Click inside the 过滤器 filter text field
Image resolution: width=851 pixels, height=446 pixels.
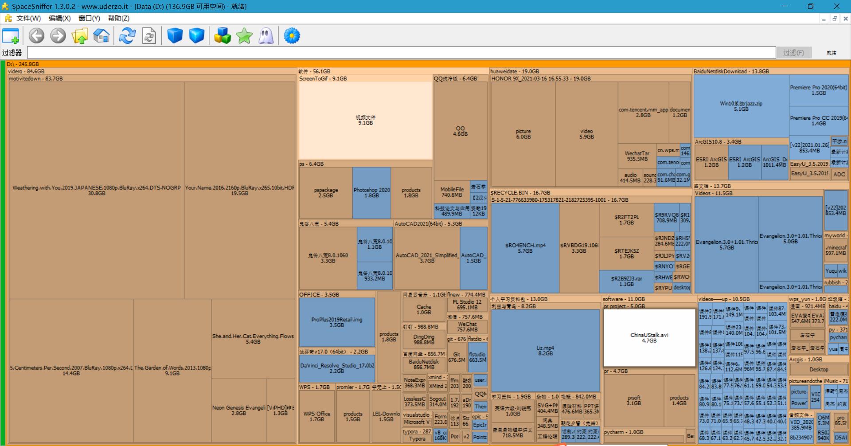coord(401,53)
